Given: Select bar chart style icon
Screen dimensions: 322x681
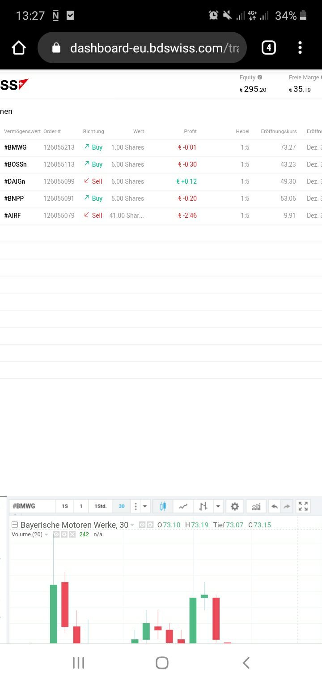Looking at the screenshot, I should pos(203,506).
